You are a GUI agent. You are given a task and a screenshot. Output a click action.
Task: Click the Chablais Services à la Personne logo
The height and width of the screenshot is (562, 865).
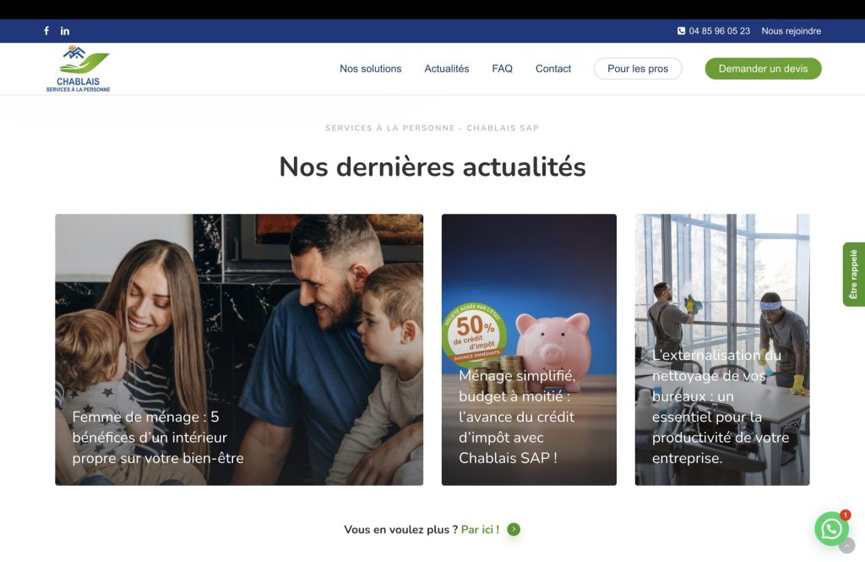[x=79, y=68]
